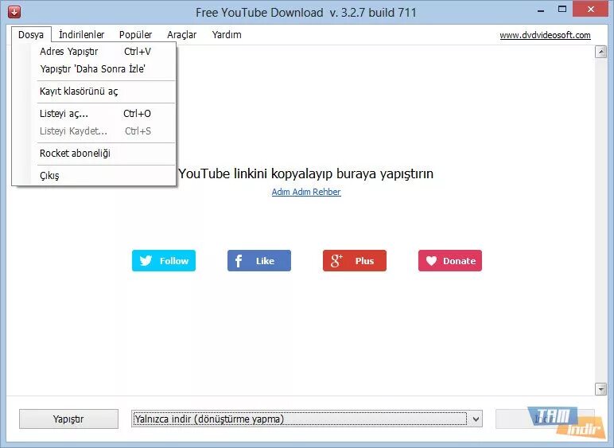The width and height of the screenshot is (614, 448).
Task: Minimize the Free YouTube Download window
Action: point(541,10)
